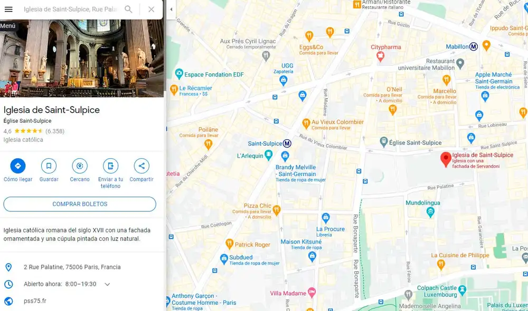Click the blue pin icon beside the address
The height and width of the screenshot is (311, 528).
(9, 267)
